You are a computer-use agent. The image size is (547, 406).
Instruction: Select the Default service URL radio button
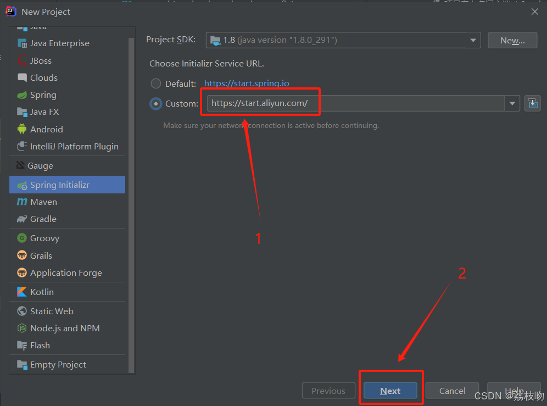[155, 84]
